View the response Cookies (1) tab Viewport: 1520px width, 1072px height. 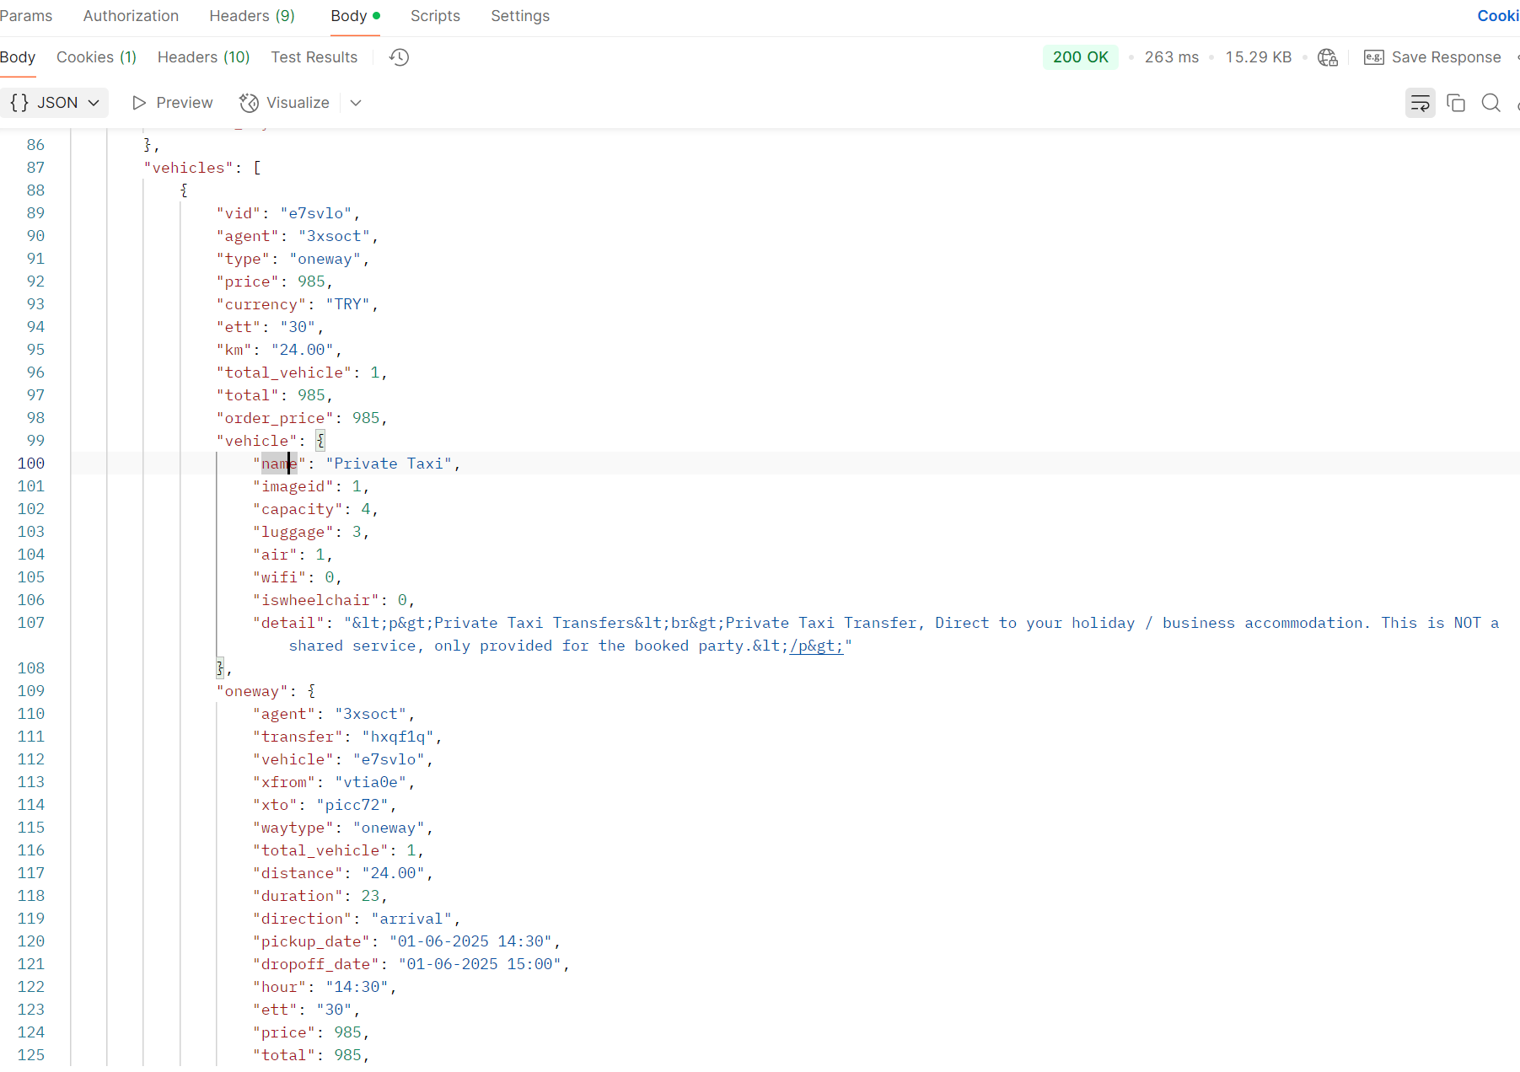[x=96, y=57]
